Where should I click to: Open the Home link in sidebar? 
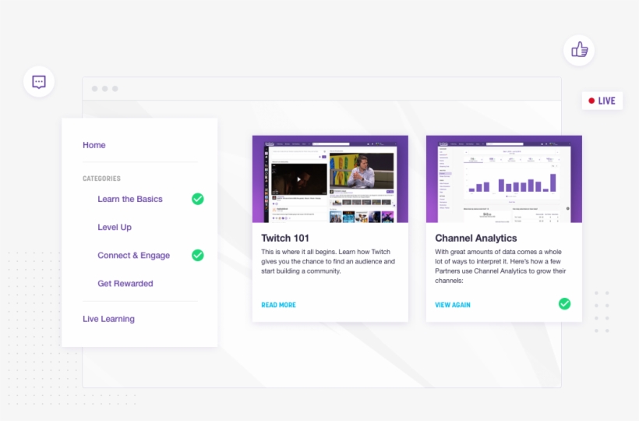point(94,145)
